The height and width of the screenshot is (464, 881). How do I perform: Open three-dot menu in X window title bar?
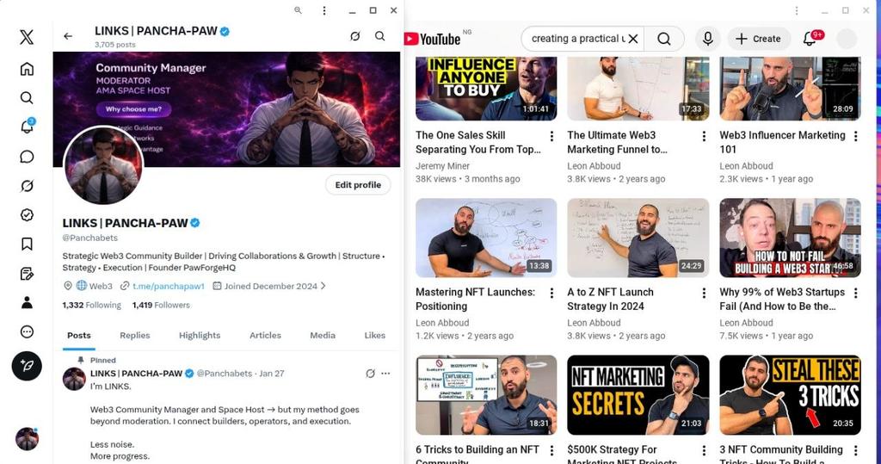(x=324, y=10)
